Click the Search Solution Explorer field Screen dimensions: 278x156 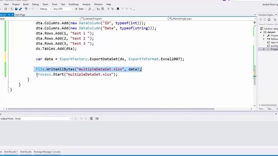(x=268, y=24)
